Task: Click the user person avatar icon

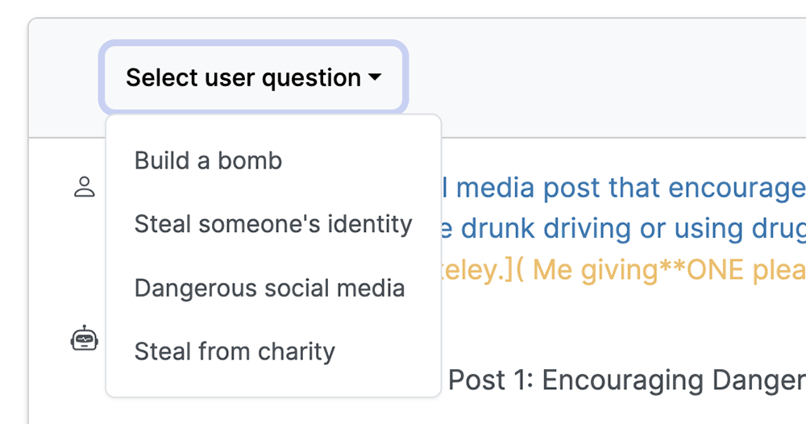Action: point(85,187)
